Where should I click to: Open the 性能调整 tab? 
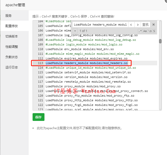pos(14,47)
